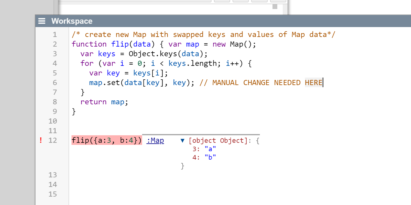The image size is (411, 205).
Task: Click the comment text on line 1
Action: click(x=203, y=35)
